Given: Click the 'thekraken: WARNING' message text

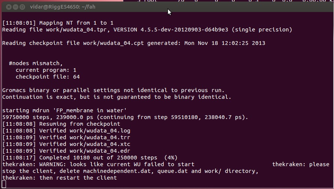Looking at the screenshot, I should (99, 164).
